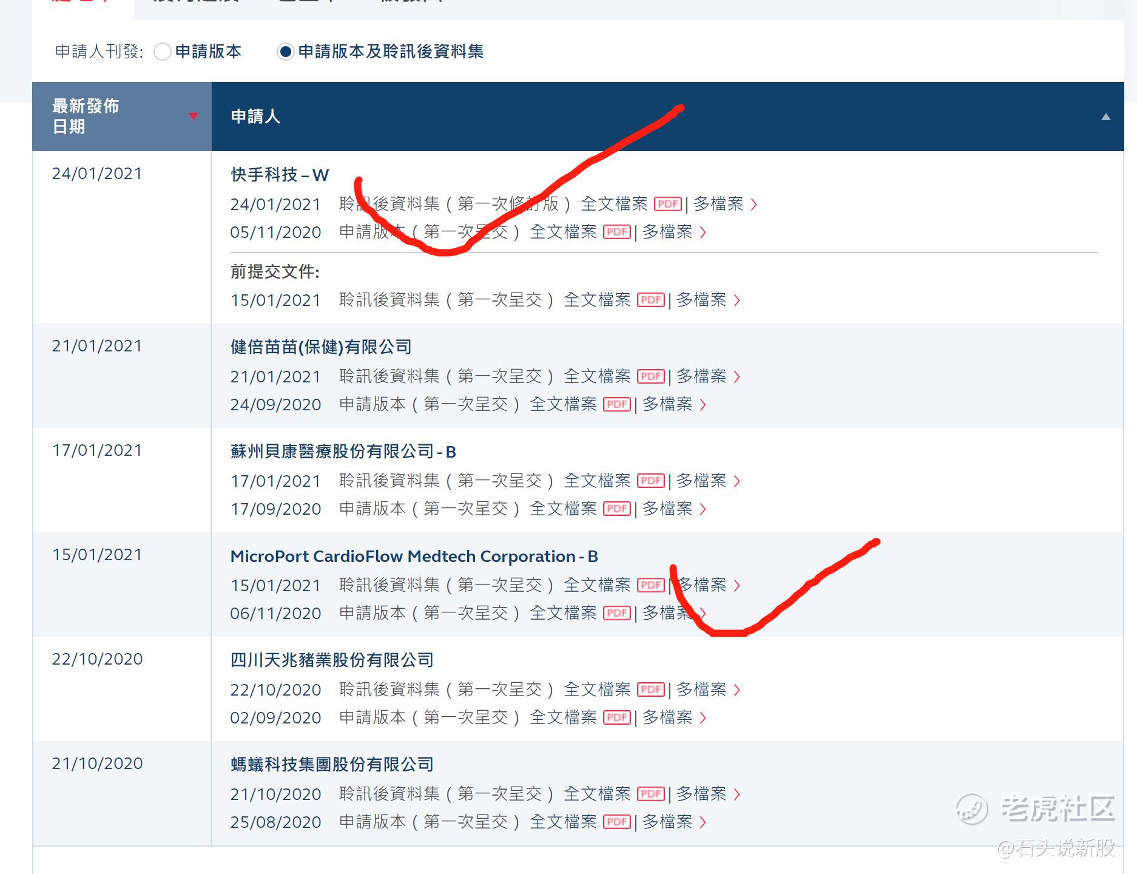Open PDF icon for MicroPort CardioFlow 06/11/2020 filing
Screen dimensions: 1137x874
point(617,613)
